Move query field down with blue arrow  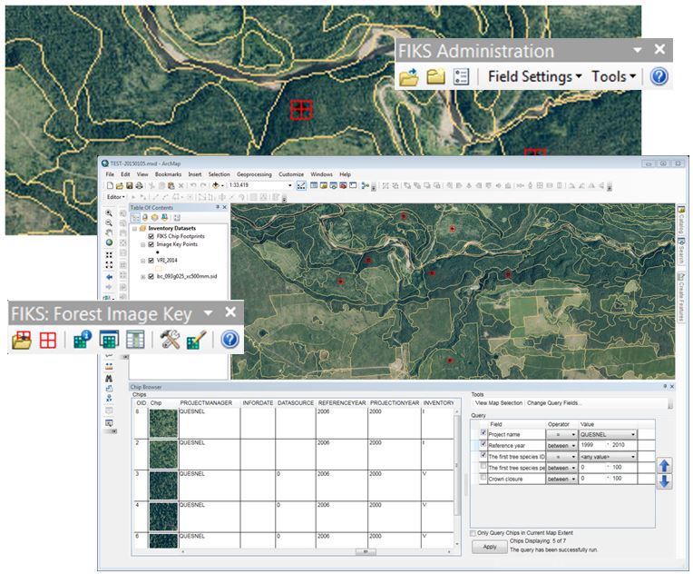coord(664,481)
